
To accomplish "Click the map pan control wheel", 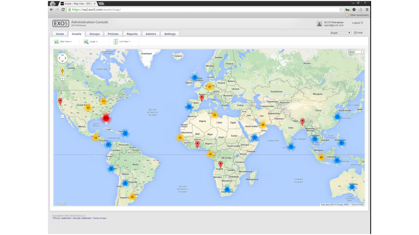I will click(x=62, y=58).
